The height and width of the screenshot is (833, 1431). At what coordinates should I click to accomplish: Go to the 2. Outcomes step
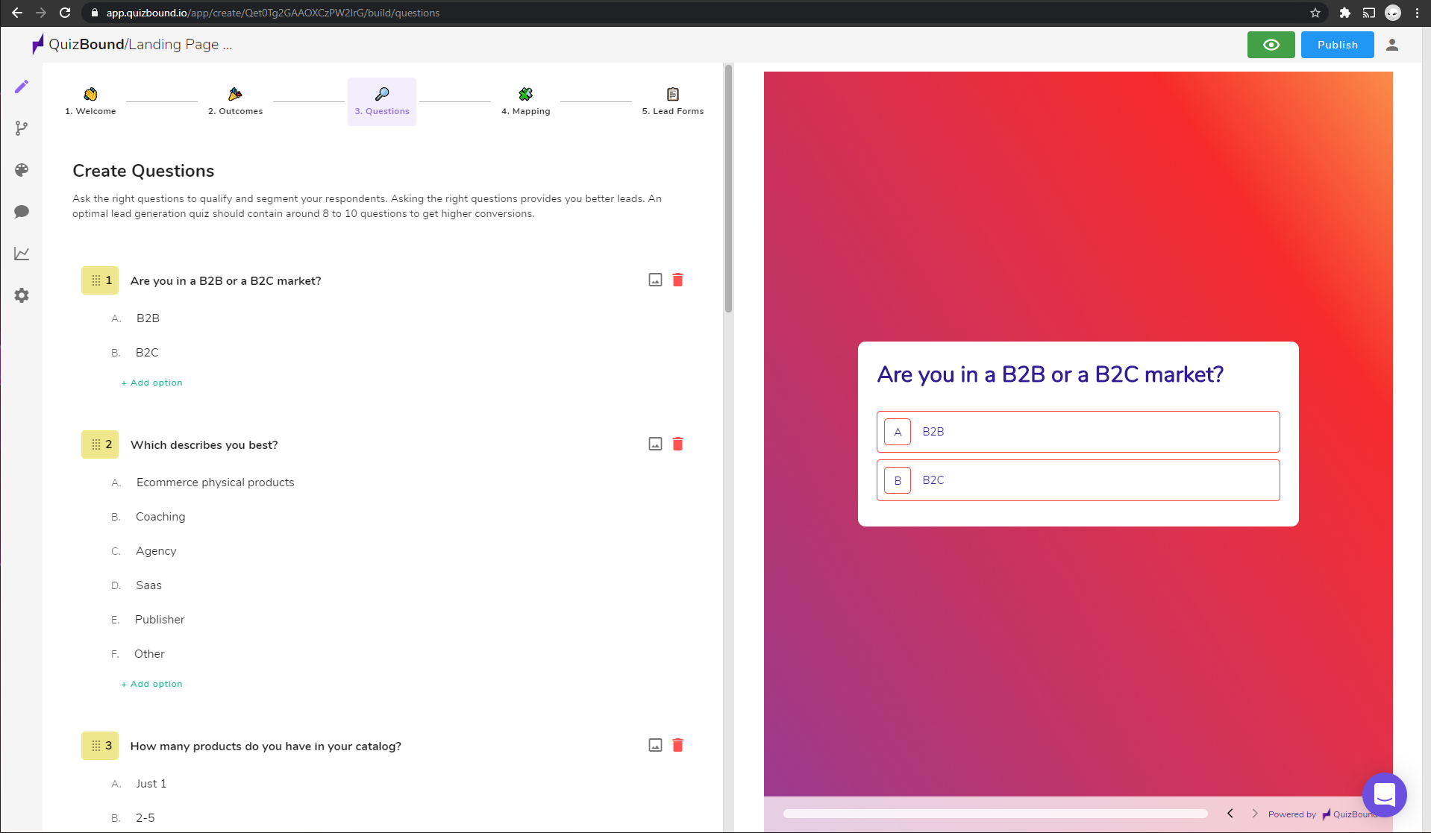(x=235, y=101)
